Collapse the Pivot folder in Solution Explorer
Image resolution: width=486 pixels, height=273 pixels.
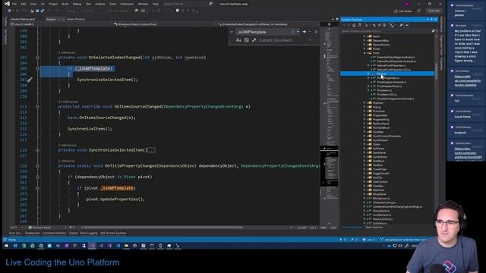(x=364, y=53)
